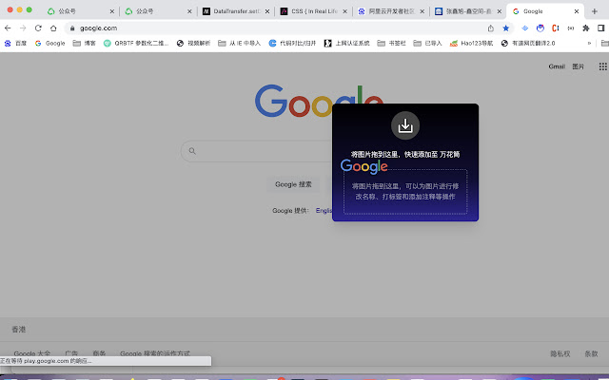The height and width of the screenshot is (380, 609).
Task: Click the dragged Google logo thumbnail
Action: pyautogui.click(x=363, y=166)
